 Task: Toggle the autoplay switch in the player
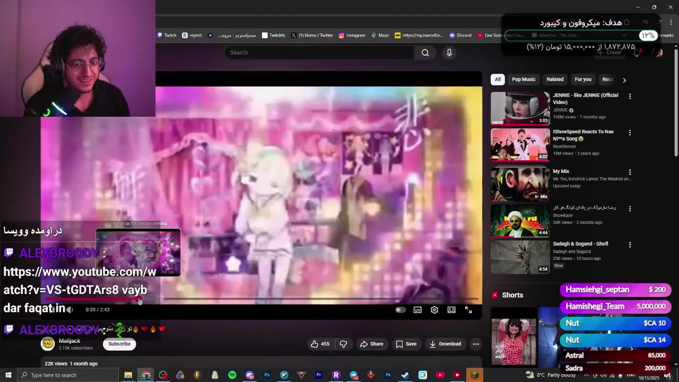pos(401,310)
